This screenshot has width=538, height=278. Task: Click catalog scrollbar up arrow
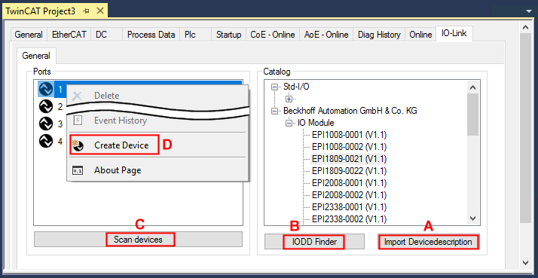click(472, 87)
